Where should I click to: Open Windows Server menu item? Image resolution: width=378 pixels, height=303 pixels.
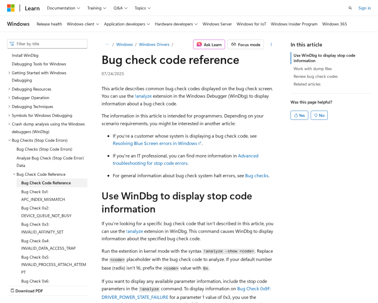tap(217, 24)
